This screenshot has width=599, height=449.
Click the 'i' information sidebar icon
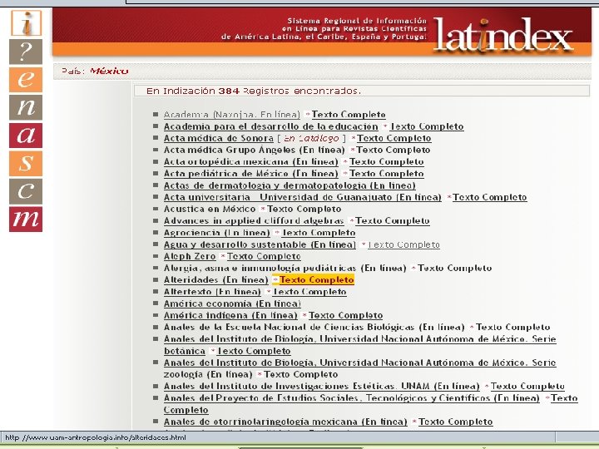tap(26, 23)
